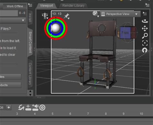Screen dimensions: 153x125
Task: Click the pushpin tool in viewport
Action: 67,16
